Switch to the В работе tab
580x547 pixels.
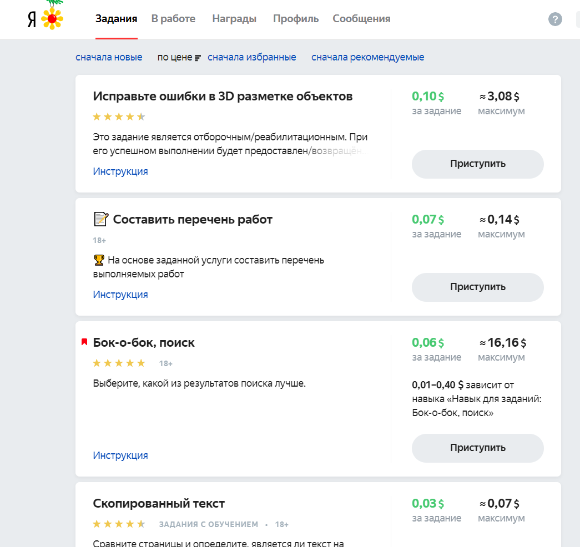tap(173, 19)
